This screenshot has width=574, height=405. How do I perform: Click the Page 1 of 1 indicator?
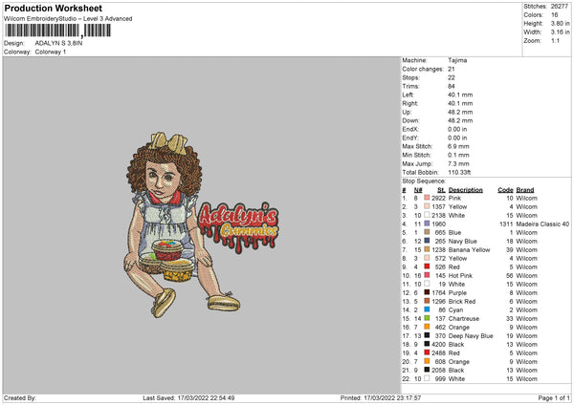click(554, 397)
